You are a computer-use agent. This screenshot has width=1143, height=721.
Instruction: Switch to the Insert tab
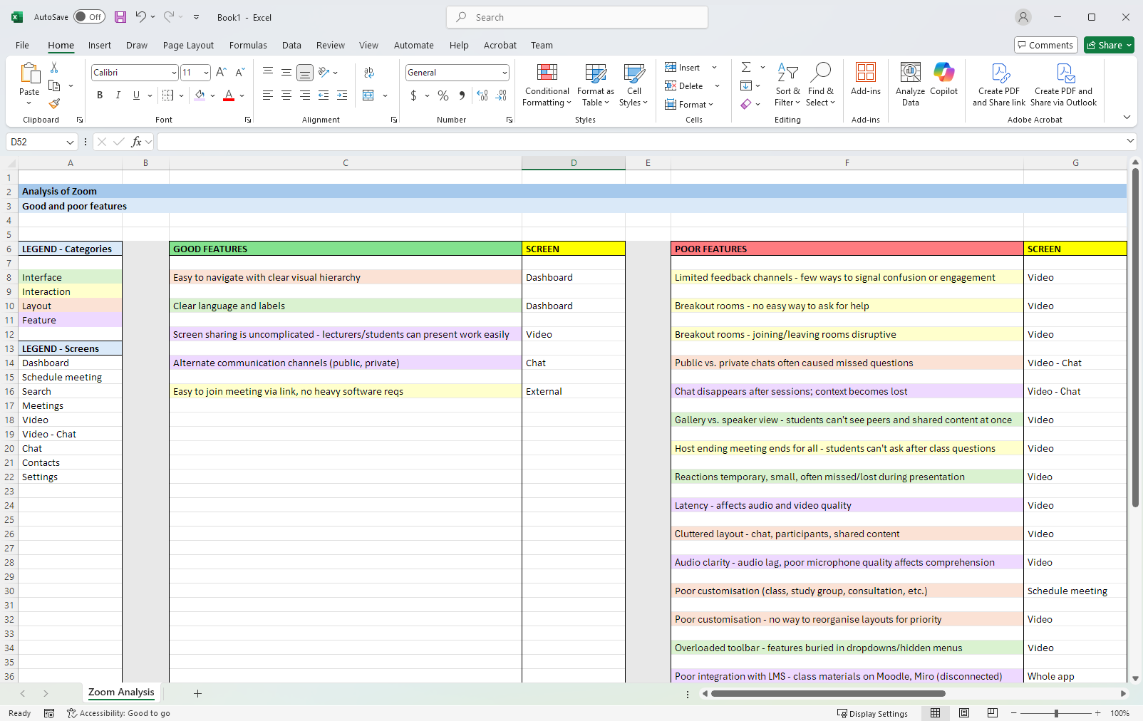pos(100,45)
